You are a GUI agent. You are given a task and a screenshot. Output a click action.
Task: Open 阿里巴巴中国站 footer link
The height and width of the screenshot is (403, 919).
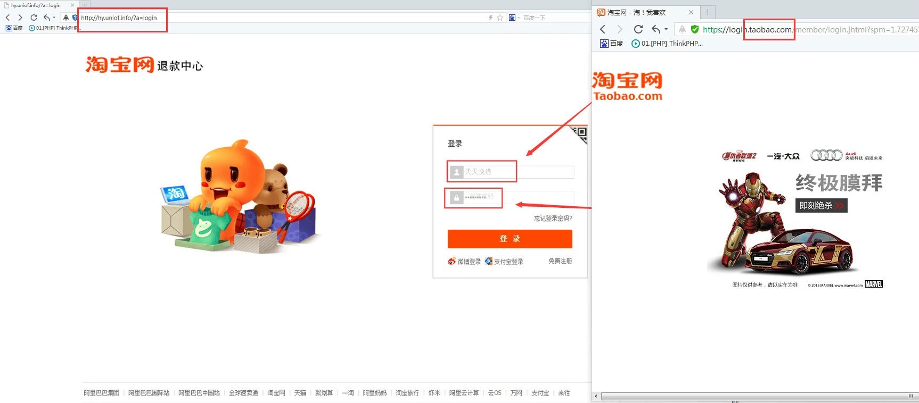199,393
